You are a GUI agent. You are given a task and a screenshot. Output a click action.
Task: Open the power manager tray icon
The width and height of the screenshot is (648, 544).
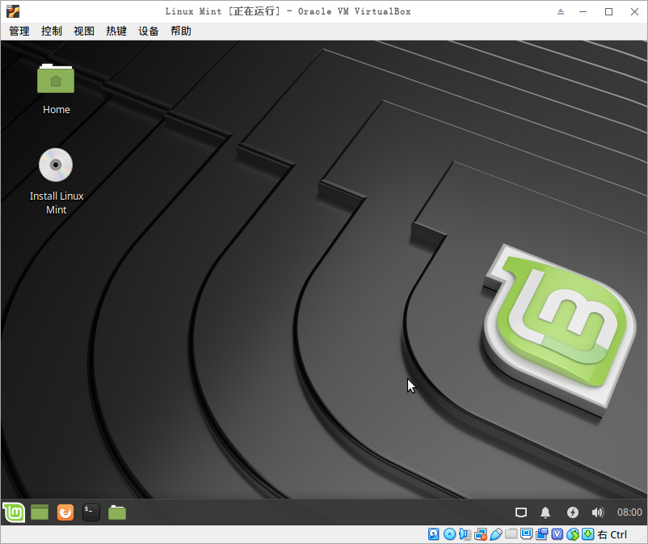(572, 512)
